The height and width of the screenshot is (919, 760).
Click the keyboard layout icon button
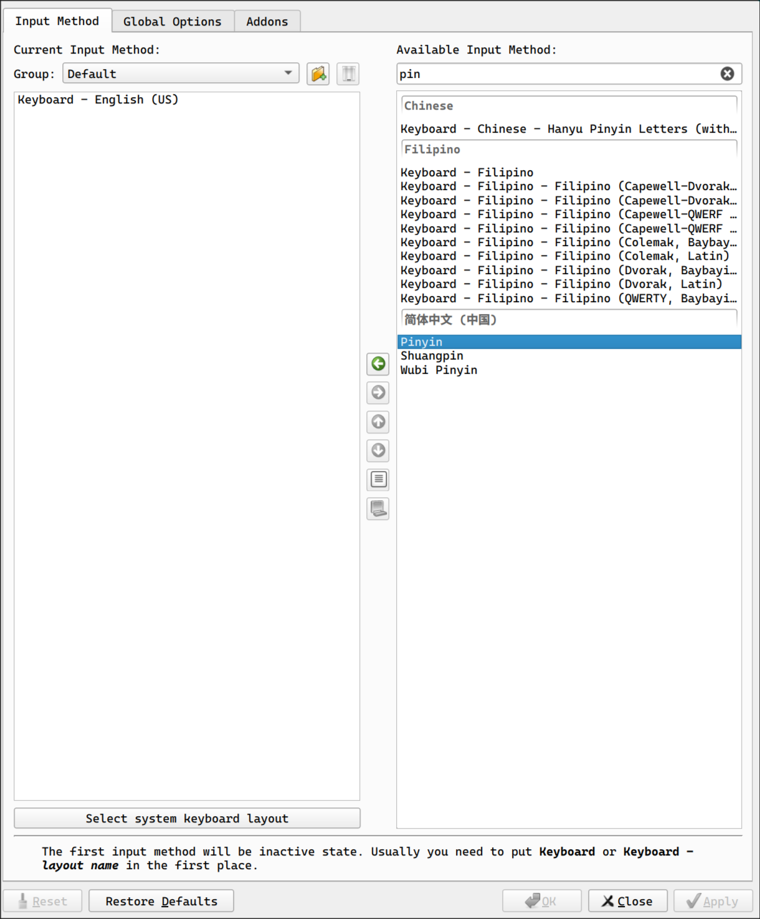[378, 508]
